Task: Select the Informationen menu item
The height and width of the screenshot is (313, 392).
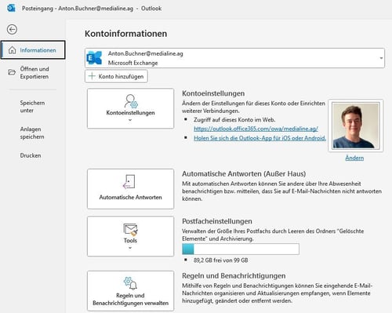Action: click(33, 50)
